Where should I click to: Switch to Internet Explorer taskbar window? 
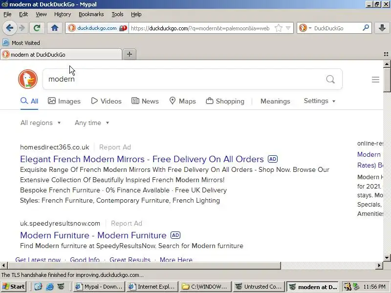[152, 287]
